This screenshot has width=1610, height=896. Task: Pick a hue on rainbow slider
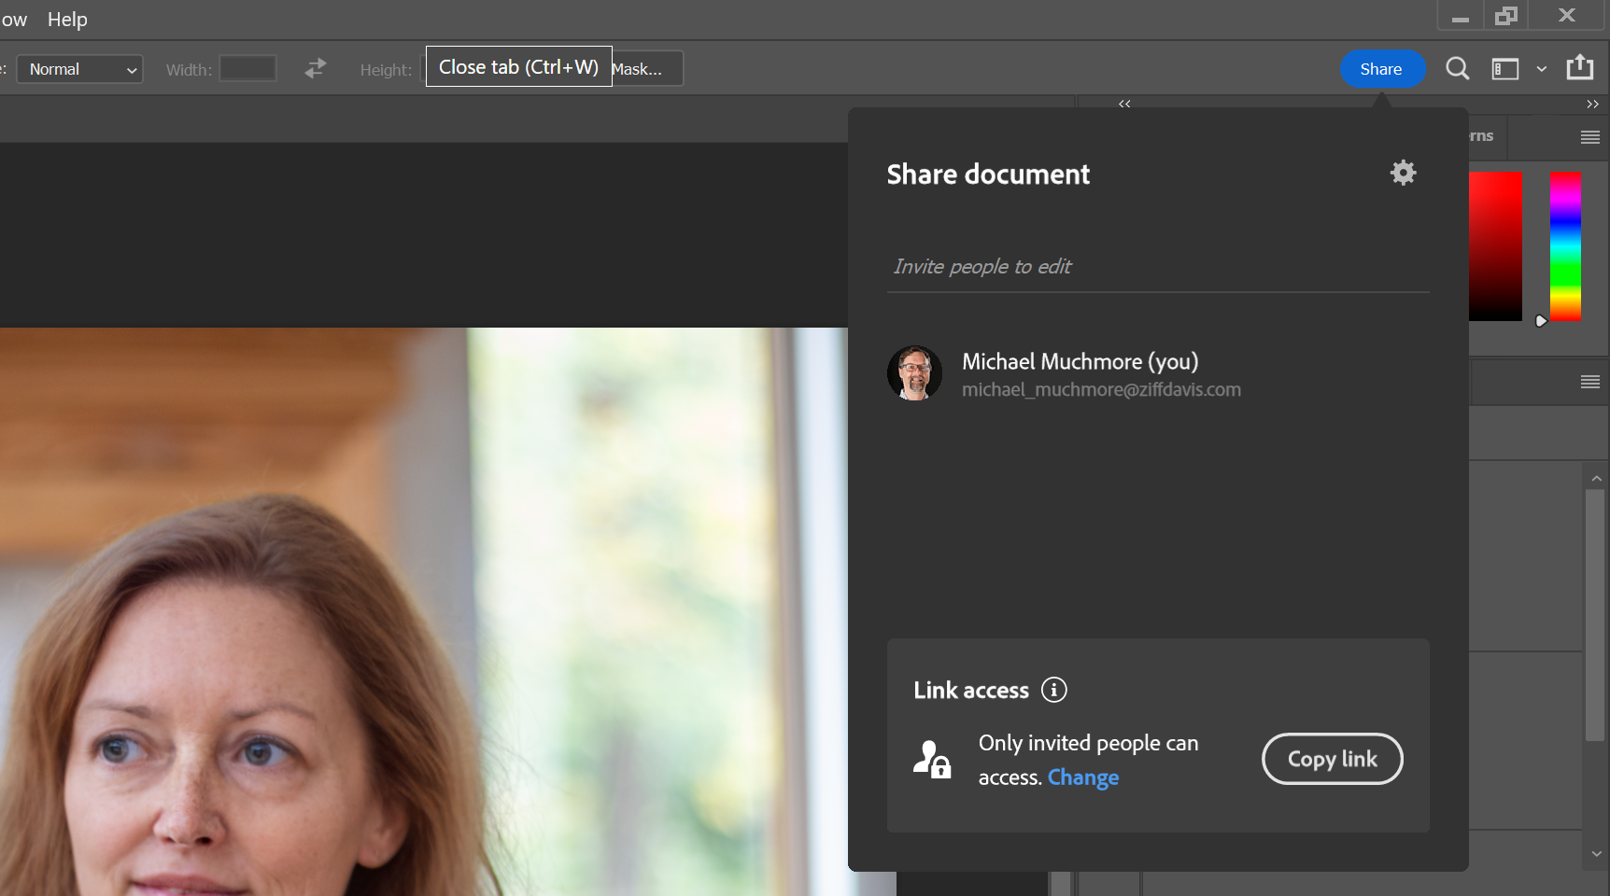(1565, 245)
